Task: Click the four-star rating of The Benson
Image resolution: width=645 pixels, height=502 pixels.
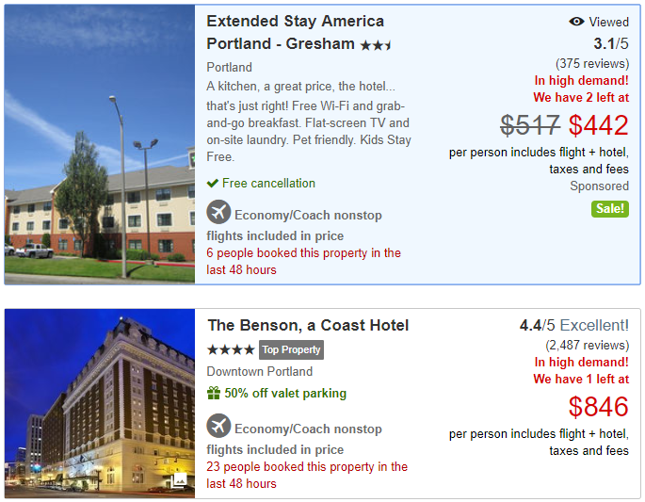Action: (x=231, y=349)
